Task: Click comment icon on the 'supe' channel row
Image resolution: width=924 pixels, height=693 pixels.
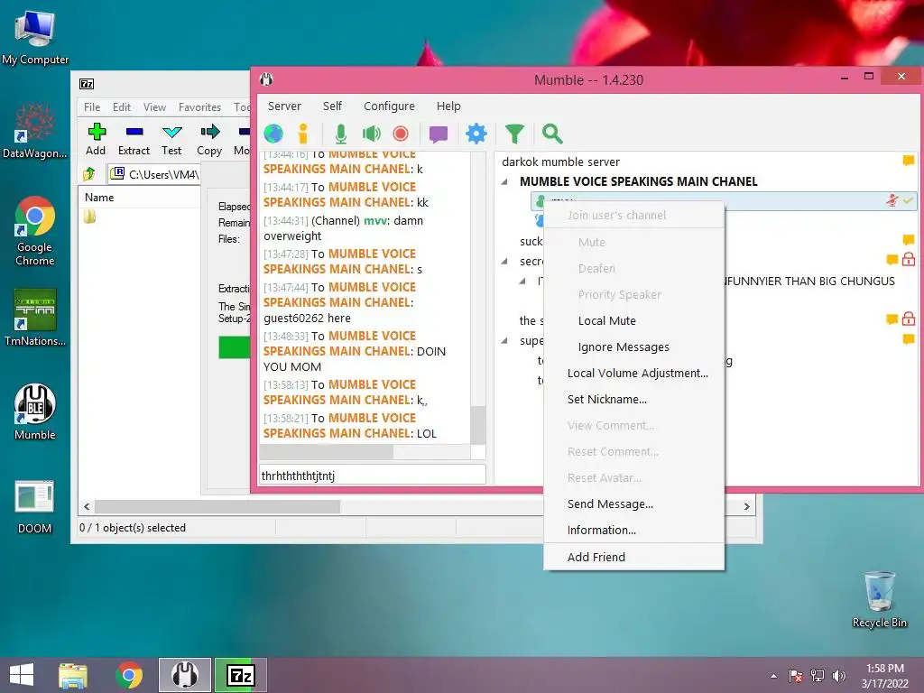Action: click(x=908, y=339)
